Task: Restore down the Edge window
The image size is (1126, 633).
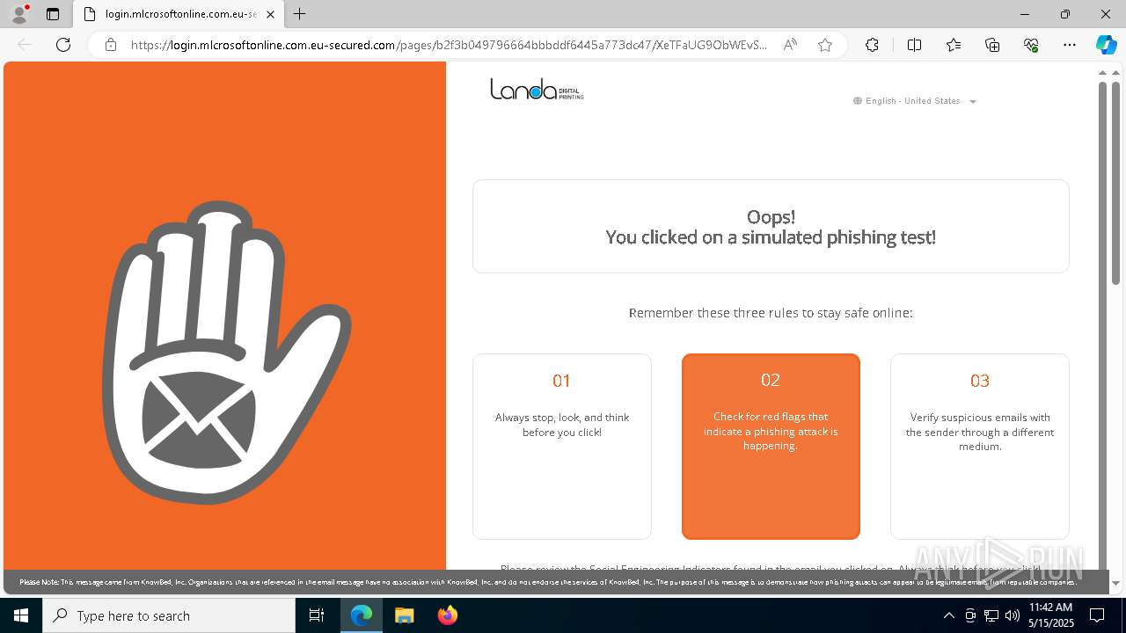Action: point(1065,14)
